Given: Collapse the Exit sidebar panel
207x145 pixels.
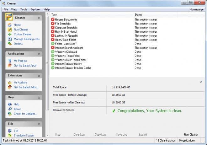Looking at the screenshot, I should (39, 124).
